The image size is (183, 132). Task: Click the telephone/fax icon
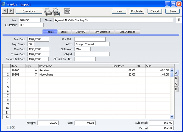click(67, 11)
